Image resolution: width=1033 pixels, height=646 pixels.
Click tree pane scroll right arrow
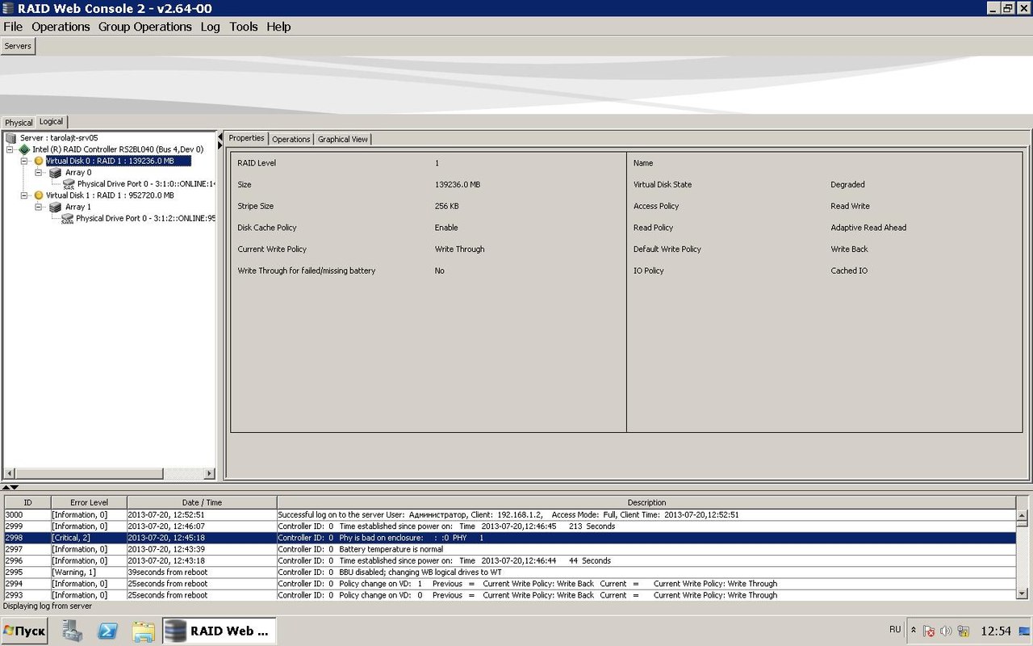(x=210, y=474)
